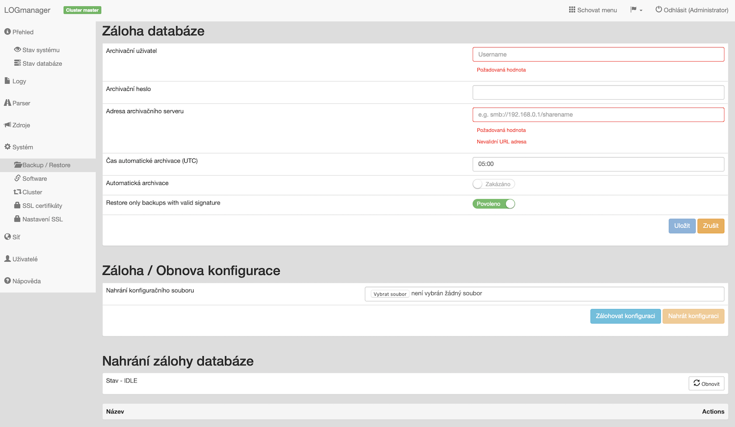Screen dimensions: 735x427
Task: Click Nahrát konfiguraci button
Action: 693,316
